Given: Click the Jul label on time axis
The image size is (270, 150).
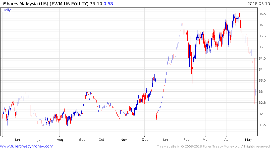Looking at the screenshot, I should [39, 140].
